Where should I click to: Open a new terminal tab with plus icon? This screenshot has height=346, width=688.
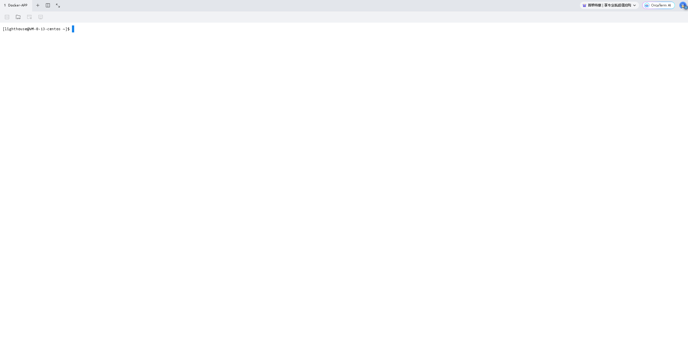(38, 5)
